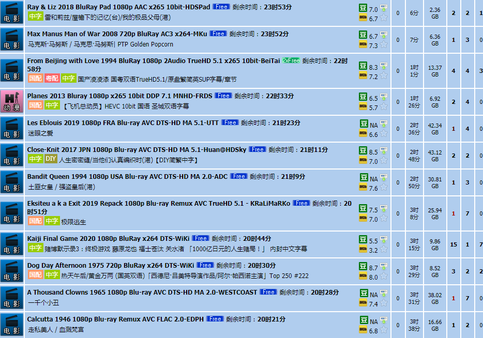Download From Beijing with Love 1994 using its icon
483x338 pixels.
click(x=384, y=66)
